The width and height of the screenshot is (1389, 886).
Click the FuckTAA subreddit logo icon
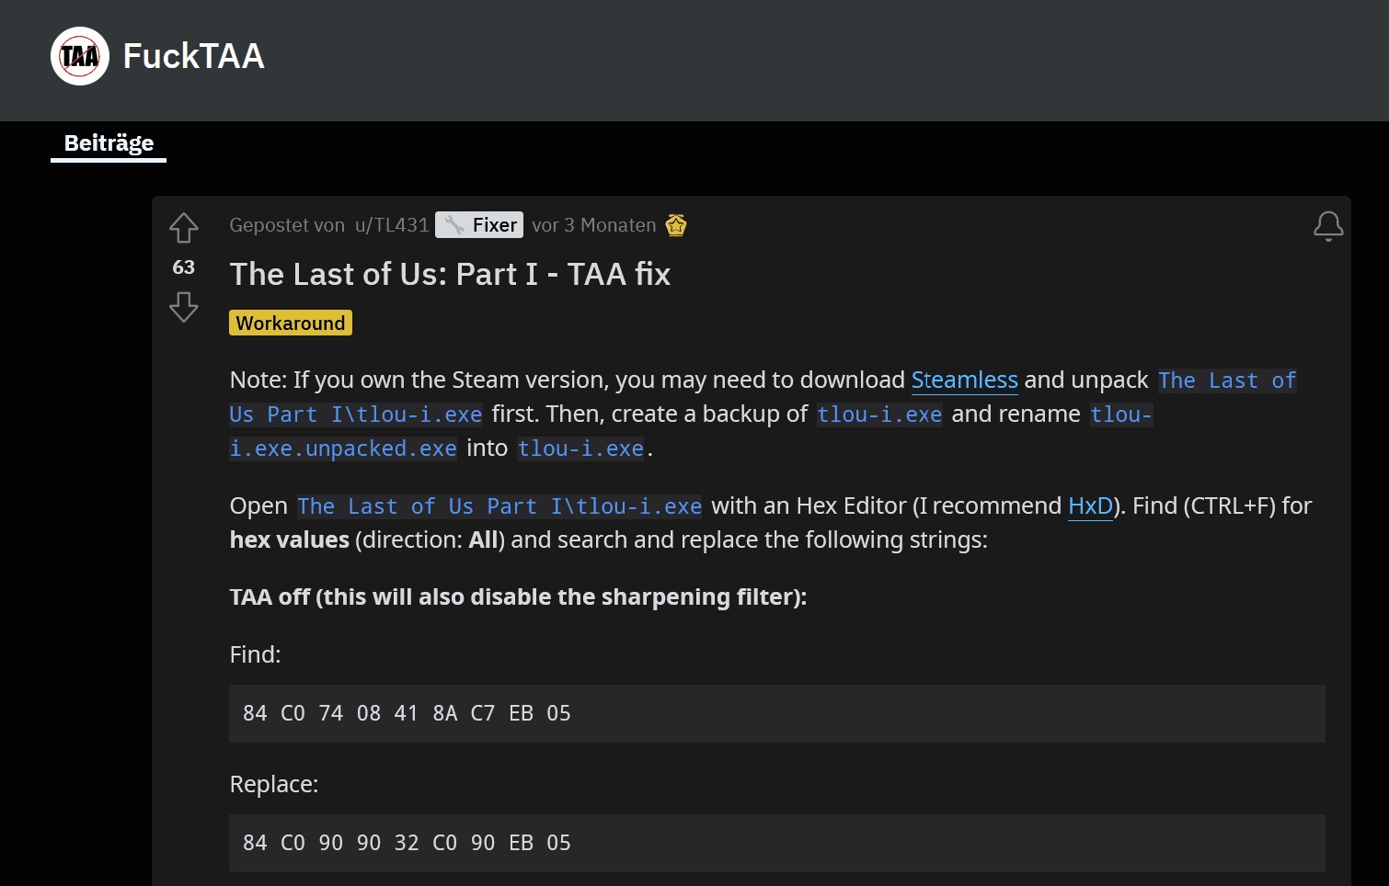80,56
